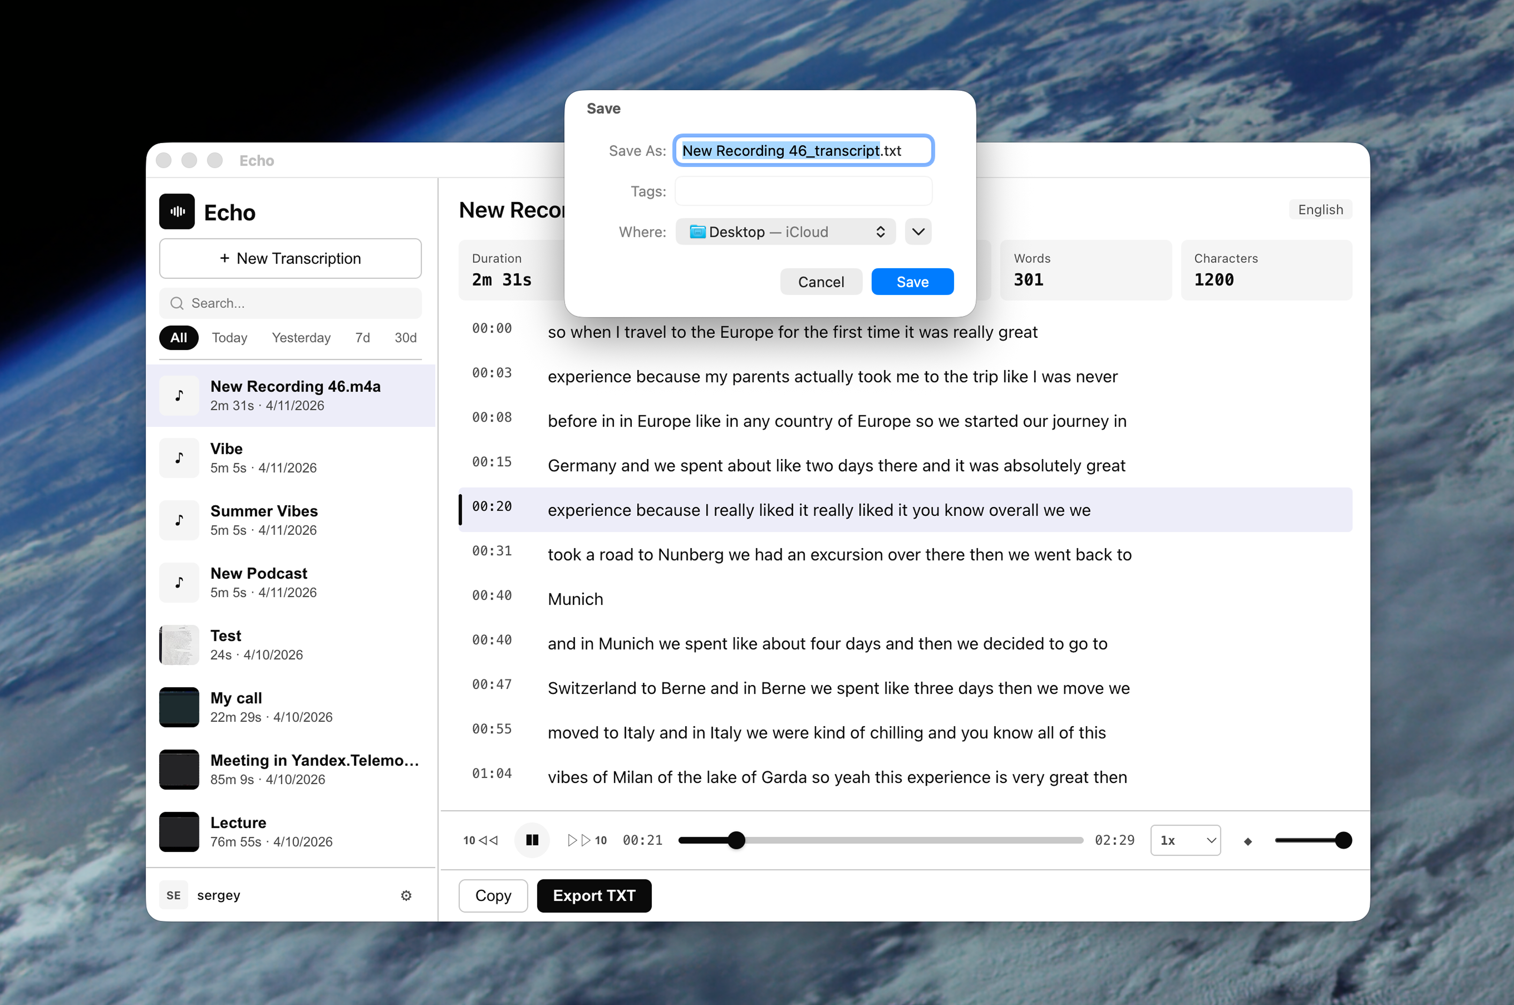The image size is (1514, 1005).
Task: Click the Echo waveform logo icon
Action: point(177,211)
